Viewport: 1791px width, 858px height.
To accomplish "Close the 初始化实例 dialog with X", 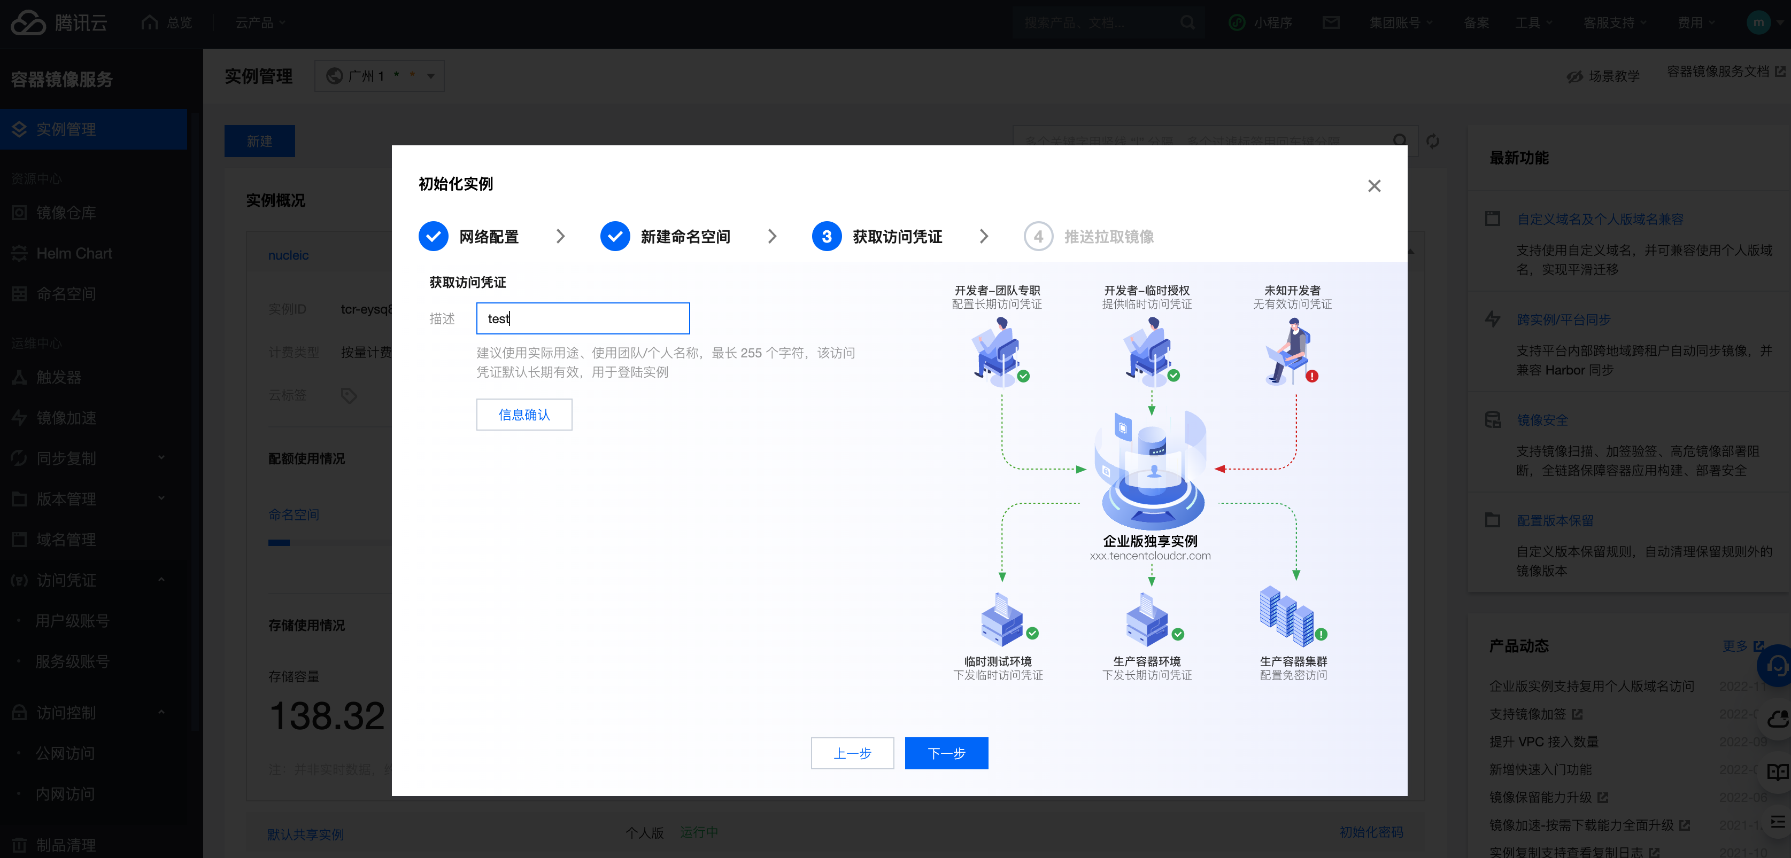I will 1374,185.
